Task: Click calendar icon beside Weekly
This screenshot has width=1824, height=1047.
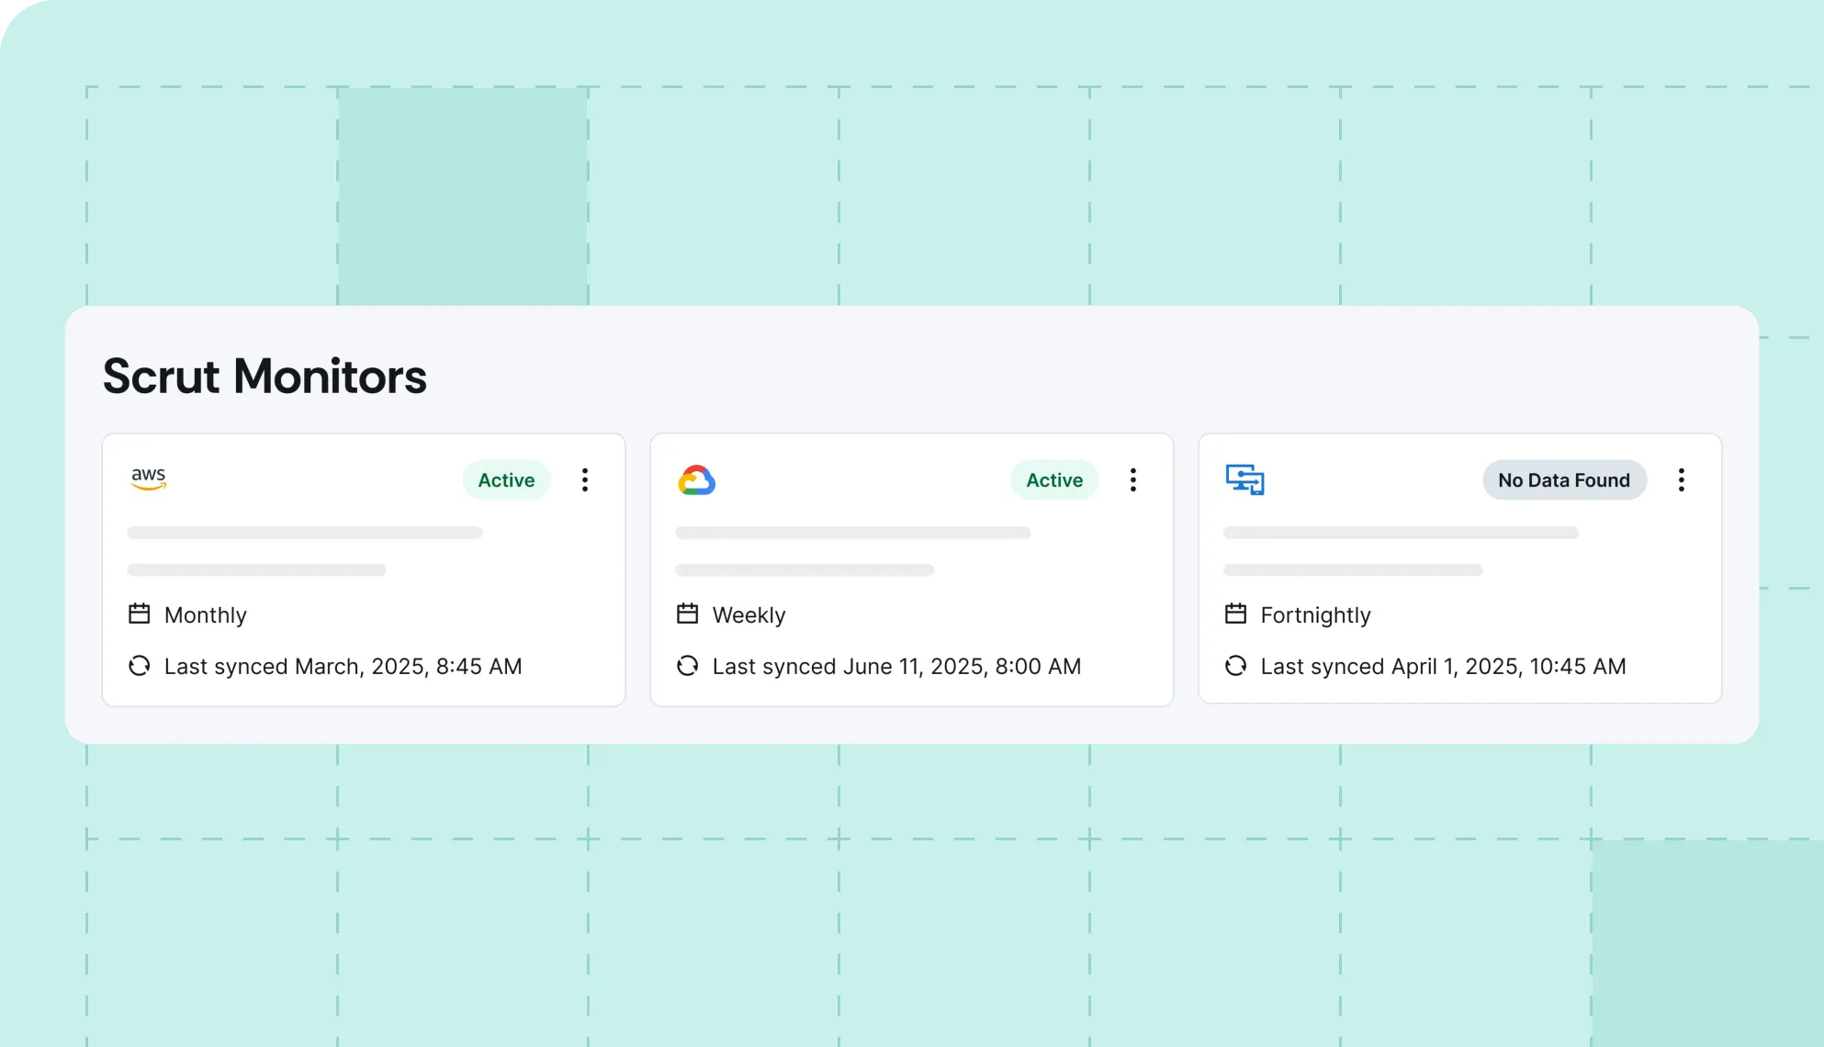Action: point(687,614)
